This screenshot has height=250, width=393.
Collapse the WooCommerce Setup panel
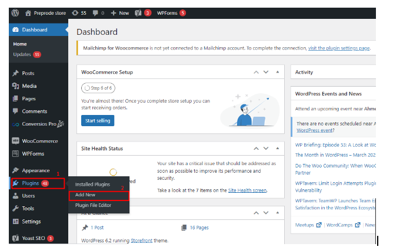point(278,72)
